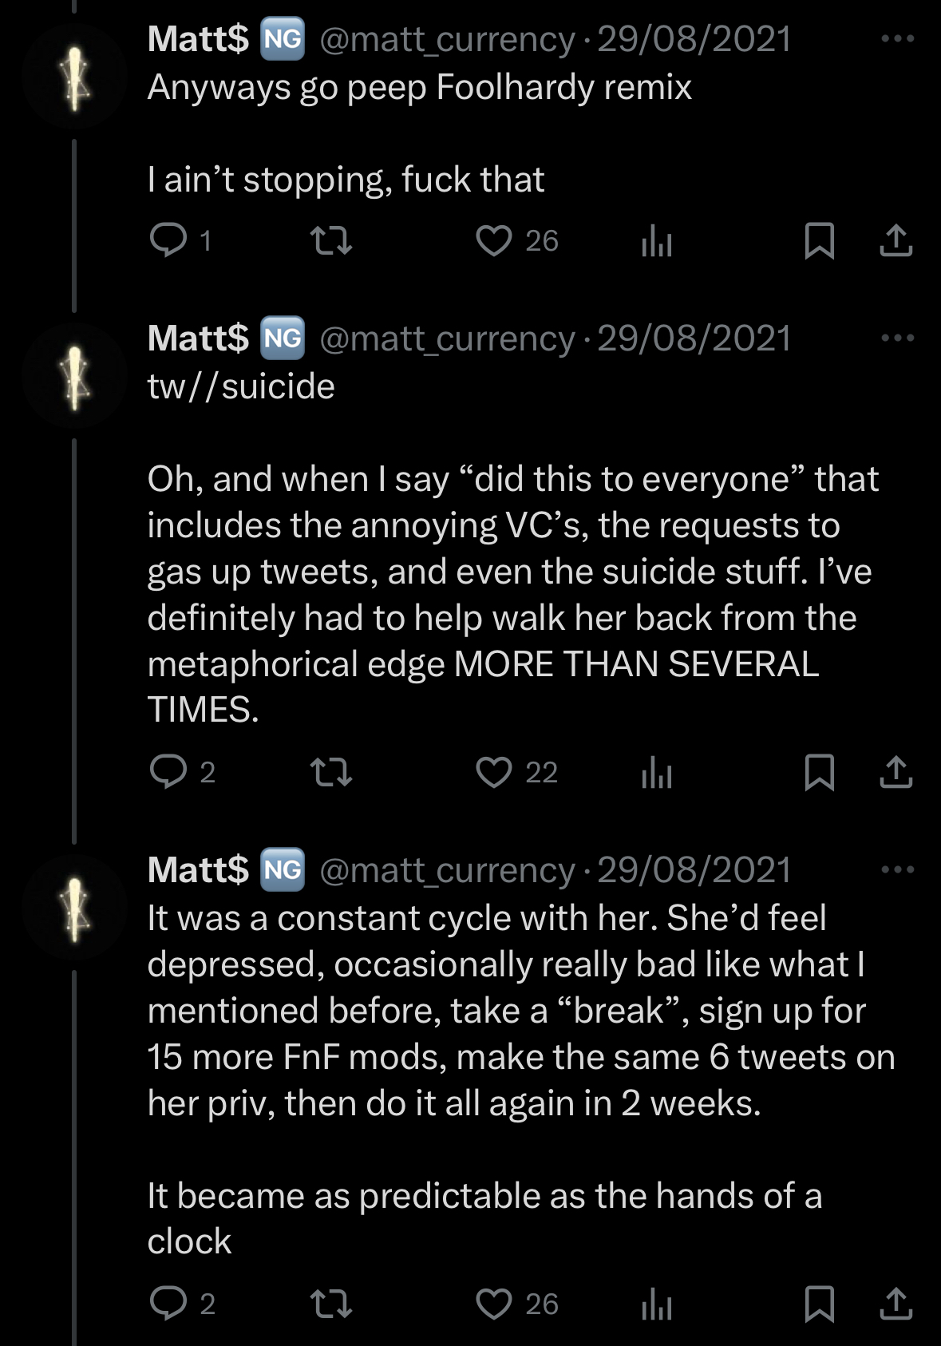Screen dimensions: 941x1346
Task: Retweet the tw//suicide tweet
Action: (x=331, y=772)
